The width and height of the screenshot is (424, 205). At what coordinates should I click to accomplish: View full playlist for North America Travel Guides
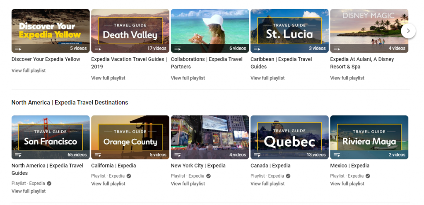click(29, 191)
